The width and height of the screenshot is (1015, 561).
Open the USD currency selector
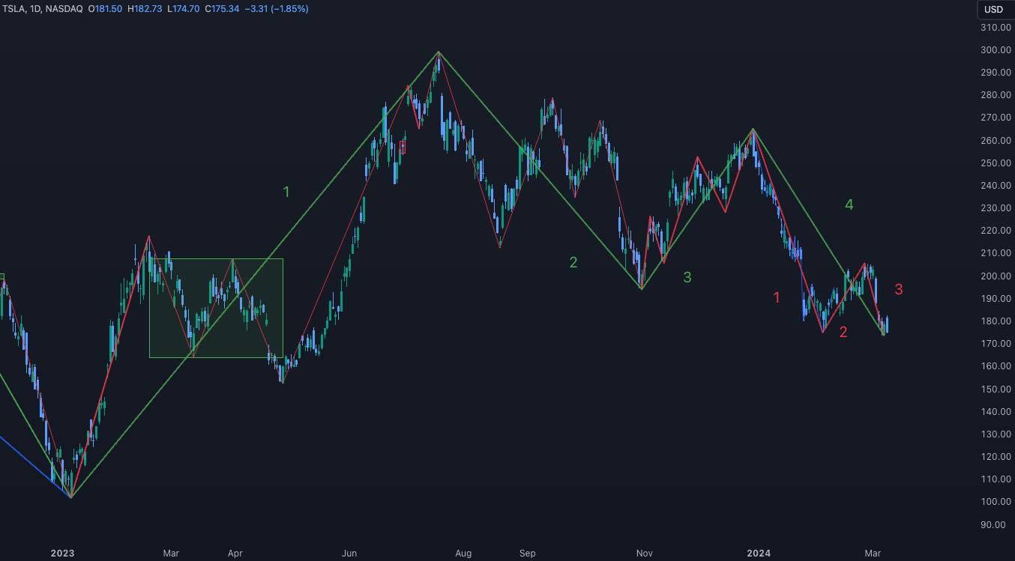(x=993, y=10)
